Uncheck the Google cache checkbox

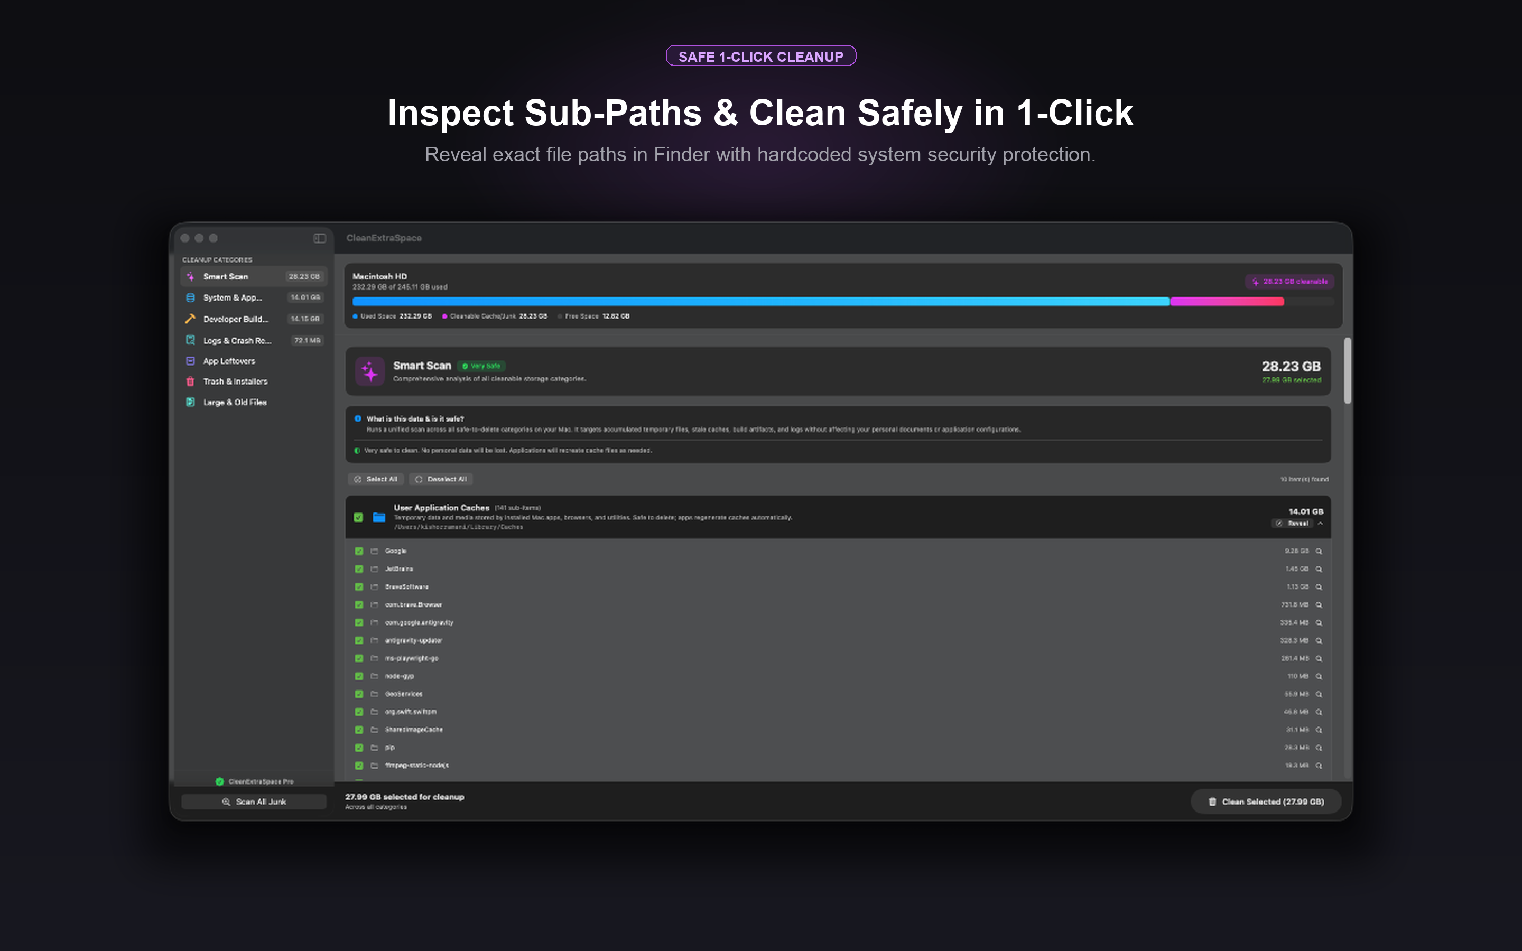pyautogui.click(x=359, y=551)
